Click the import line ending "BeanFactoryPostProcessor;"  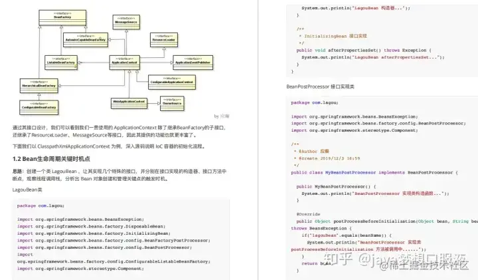pos(114,240)
